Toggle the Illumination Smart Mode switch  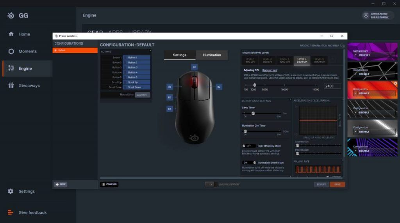(249, 162)
